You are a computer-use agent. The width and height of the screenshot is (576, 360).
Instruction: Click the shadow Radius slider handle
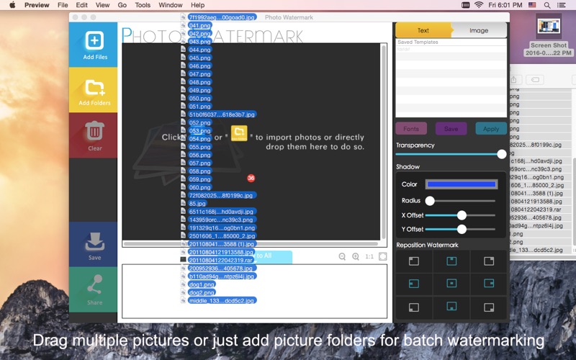click(x=430, y=201)
